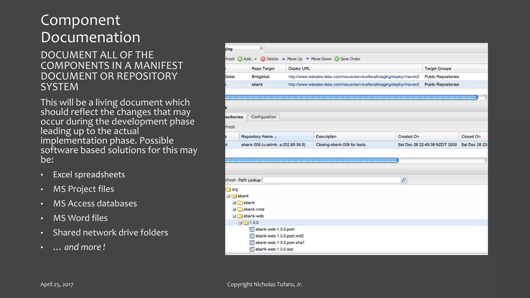Close the staging tab with x icon
The width and height of the screenshot is (530, 298).
pos(261,48)
